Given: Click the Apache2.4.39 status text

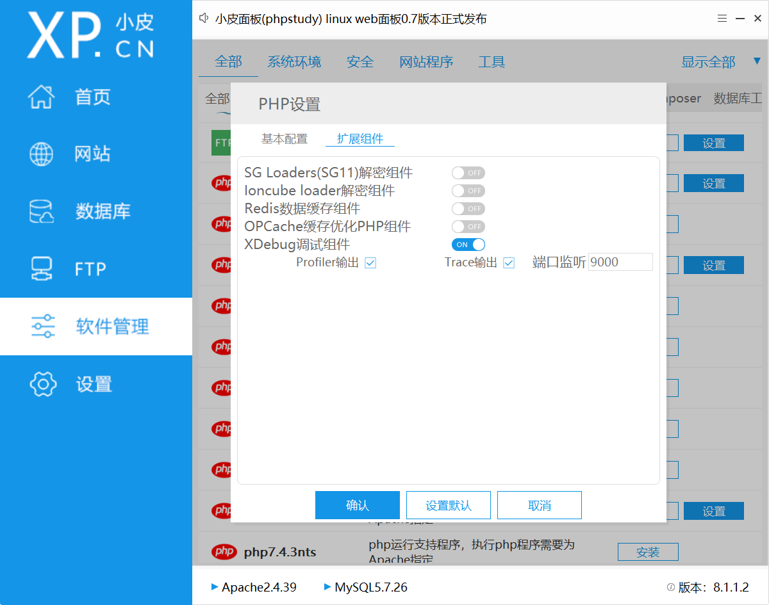Looking at the screenshot, I should click(x=259, y=587).
